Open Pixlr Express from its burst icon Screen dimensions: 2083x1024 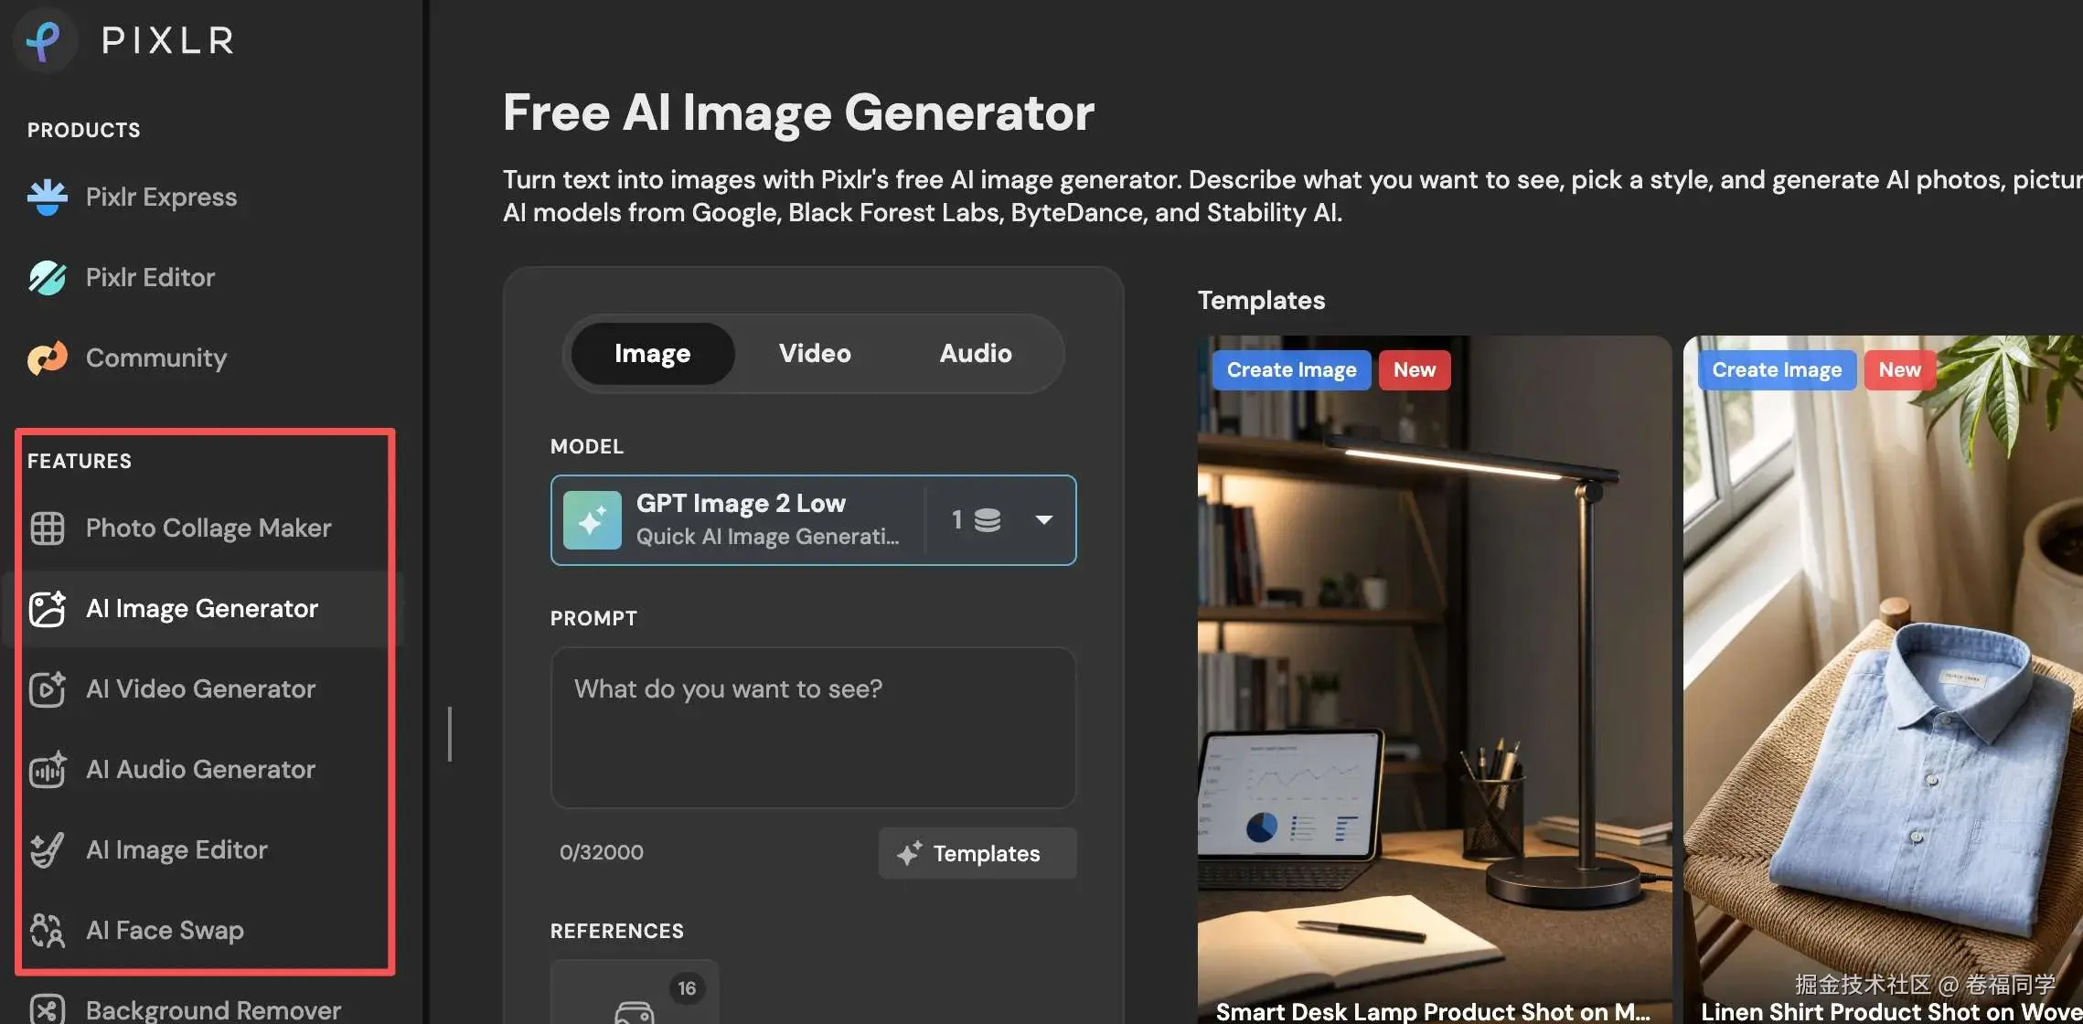48,197
